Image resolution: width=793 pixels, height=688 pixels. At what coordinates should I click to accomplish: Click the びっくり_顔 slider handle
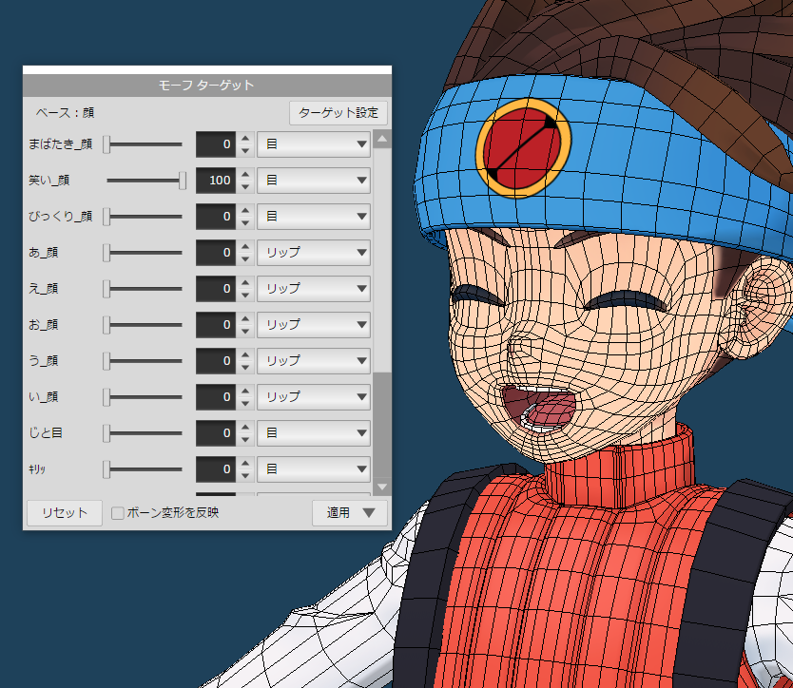(106, 217)
